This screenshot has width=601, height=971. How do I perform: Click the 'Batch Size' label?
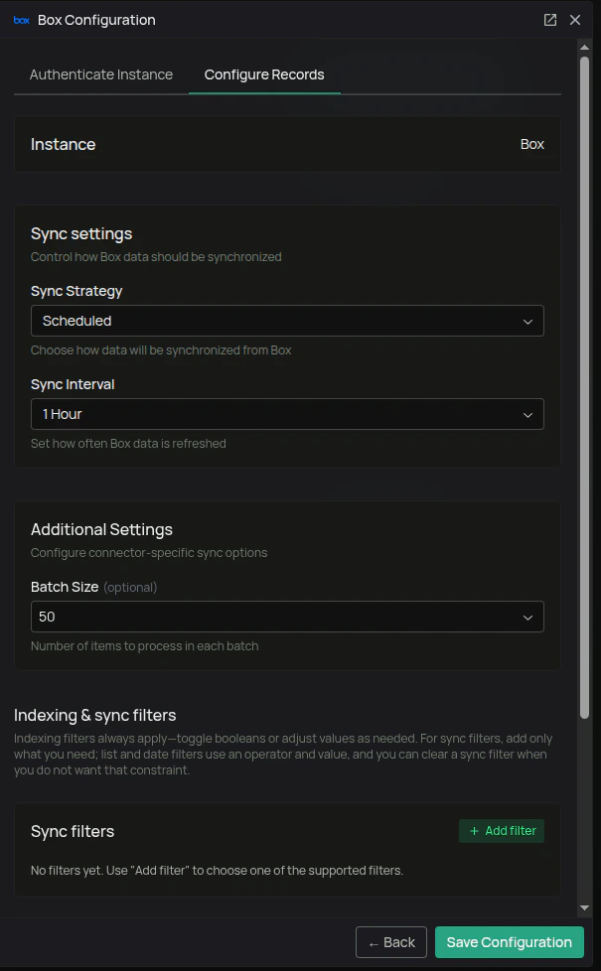(65, 587)
